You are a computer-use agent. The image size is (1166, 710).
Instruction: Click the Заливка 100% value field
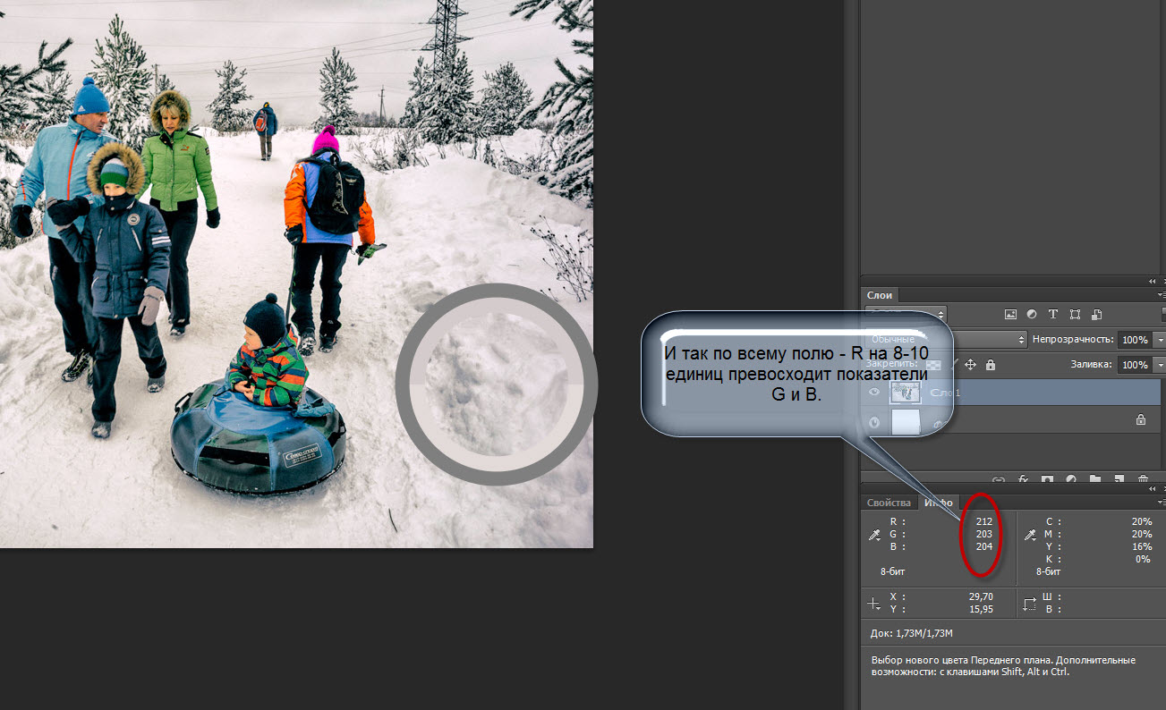(x=1136, y=365)
